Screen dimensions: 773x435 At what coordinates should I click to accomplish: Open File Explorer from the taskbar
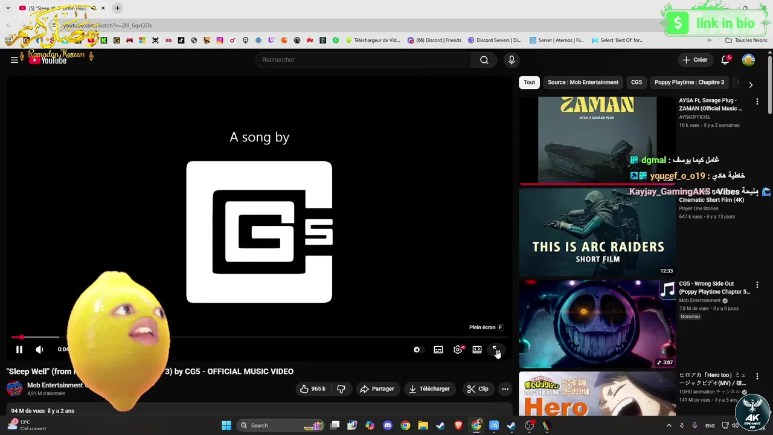[x=423, y=425]
